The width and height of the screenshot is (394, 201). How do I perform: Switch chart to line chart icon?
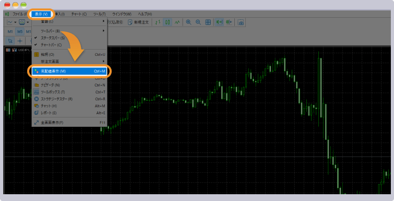[177, 22]
